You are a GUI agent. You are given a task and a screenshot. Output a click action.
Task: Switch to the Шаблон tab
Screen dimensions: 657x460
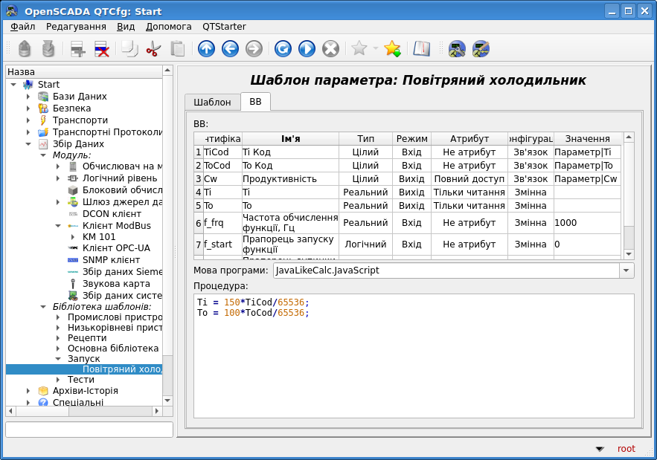click(x=212, y=102)
